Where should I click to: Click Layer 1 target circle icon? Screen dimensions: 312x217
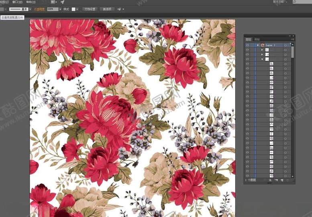(285, 45)
